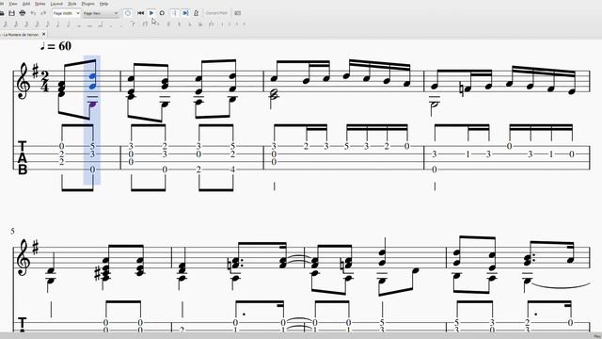The height and width of the screenshot is (339, 602).
Task: Click the Undo arrow
Action: 33,13
